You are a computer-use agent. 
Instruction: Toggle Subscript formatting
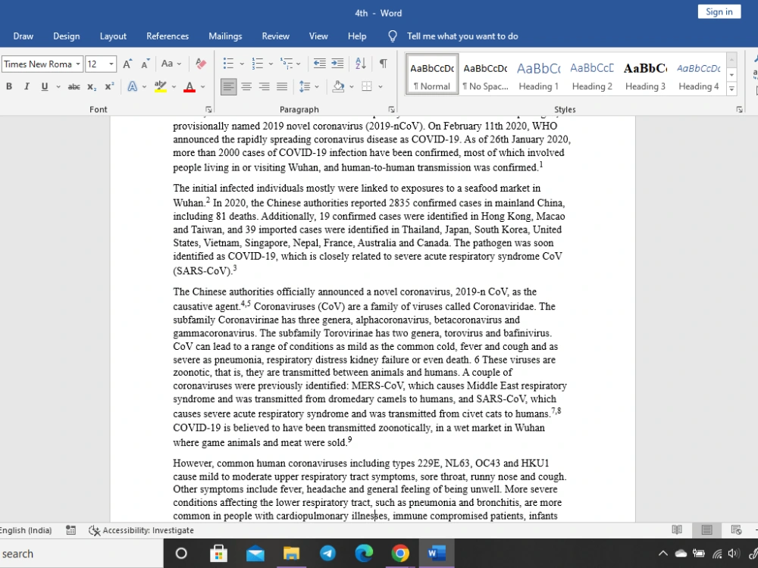[x=92, y=86]
